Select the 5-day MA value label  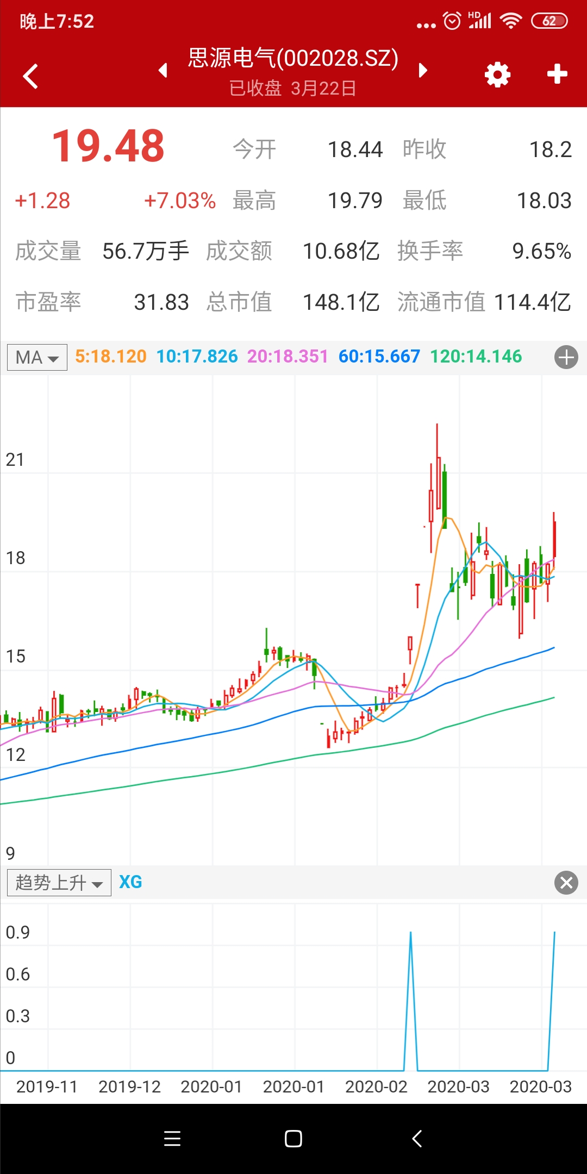[111, 357]
